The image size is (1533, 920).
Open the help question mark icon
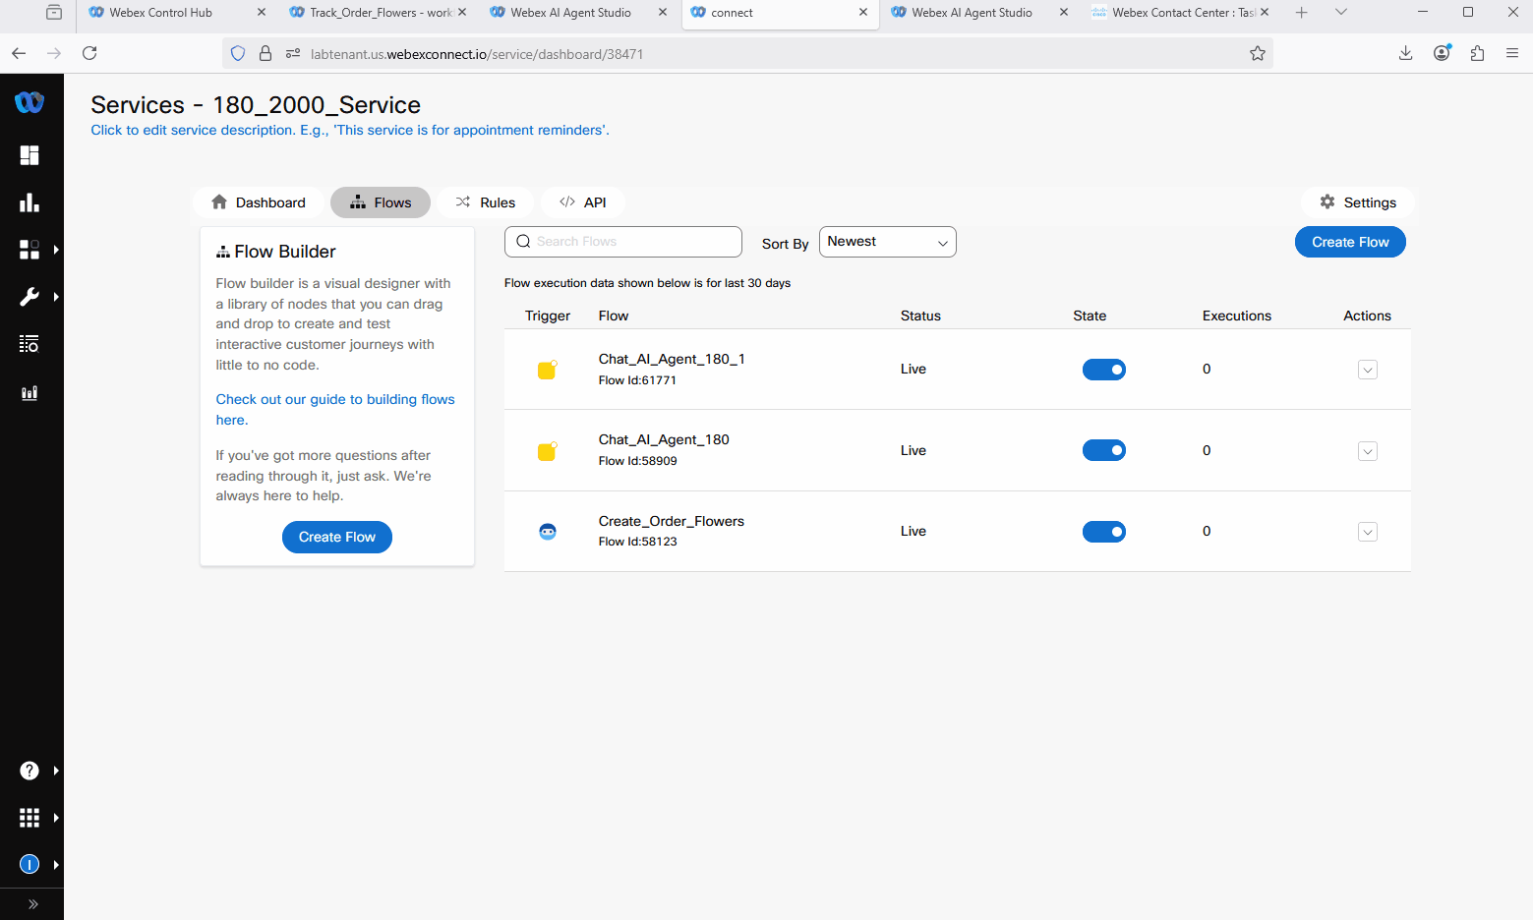pos(29,771)
